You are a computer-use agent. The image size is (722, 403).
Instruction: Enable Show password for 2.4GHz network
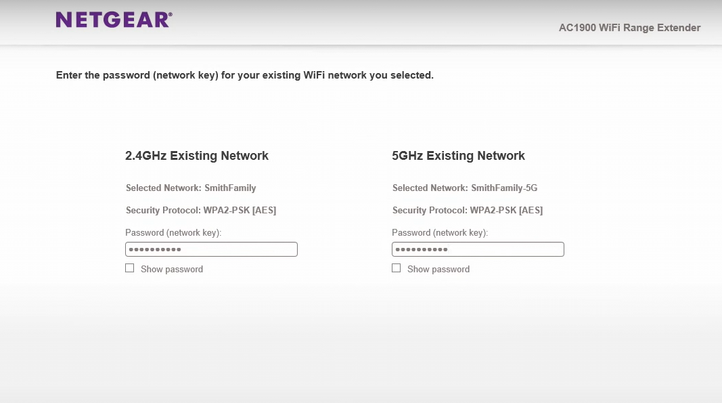point(130,268)
